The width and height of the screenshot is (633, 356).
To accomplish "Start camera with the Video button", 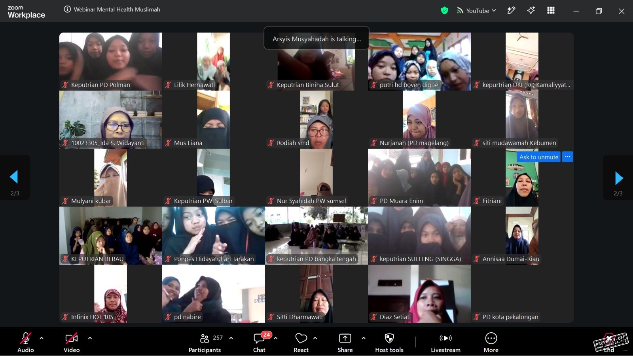I will [72, 342].
